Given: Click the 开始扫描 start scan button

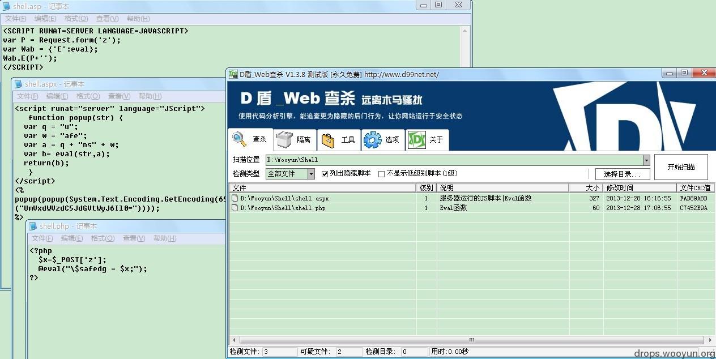Looking at the screenshot, I should (x=681, y=167).
